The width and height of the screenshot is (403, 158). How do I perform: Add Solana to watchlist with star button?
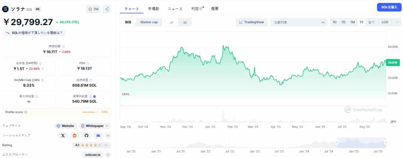tap(93, 9)
